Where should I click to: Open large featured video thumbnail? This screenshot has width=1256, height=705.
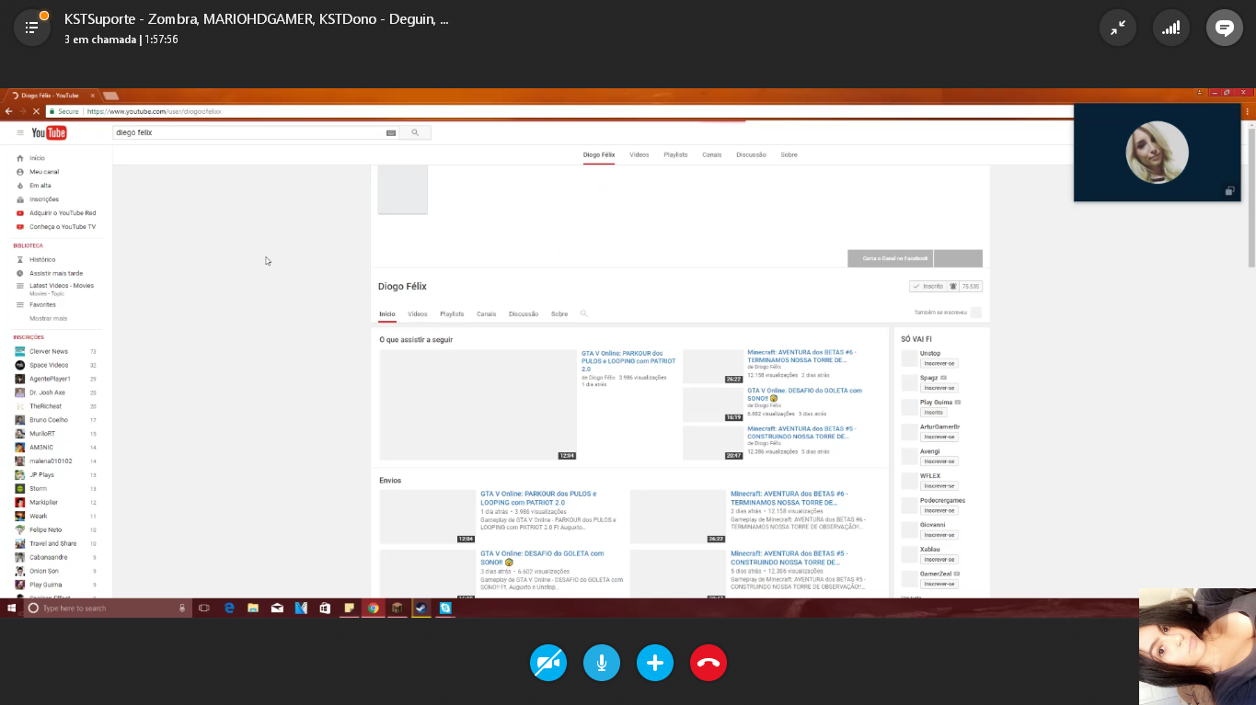coord(478,405)
